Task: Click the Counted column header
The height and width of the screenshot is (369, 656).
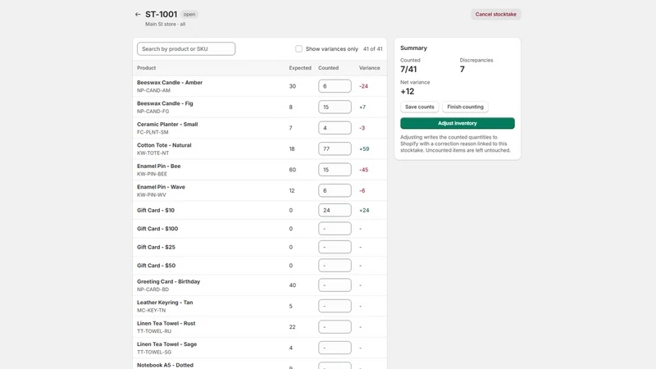Action: click(x=329, y=68)
